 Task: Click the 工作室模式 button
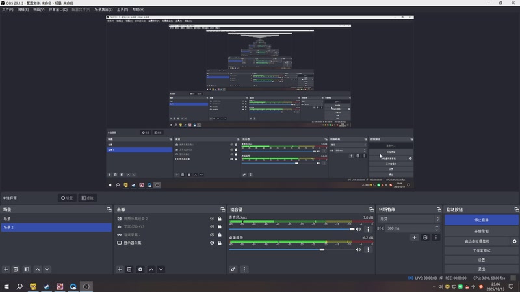pos(482,250)
